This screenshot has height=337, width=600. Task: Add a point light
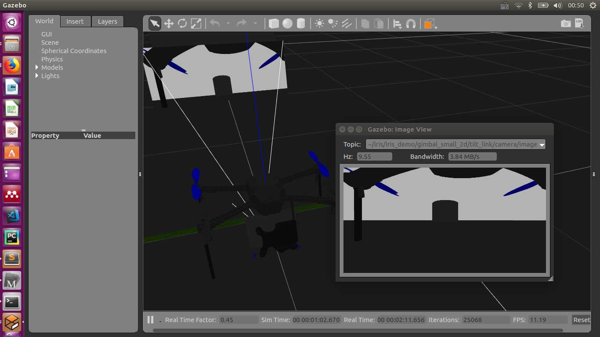pos(319,24)
